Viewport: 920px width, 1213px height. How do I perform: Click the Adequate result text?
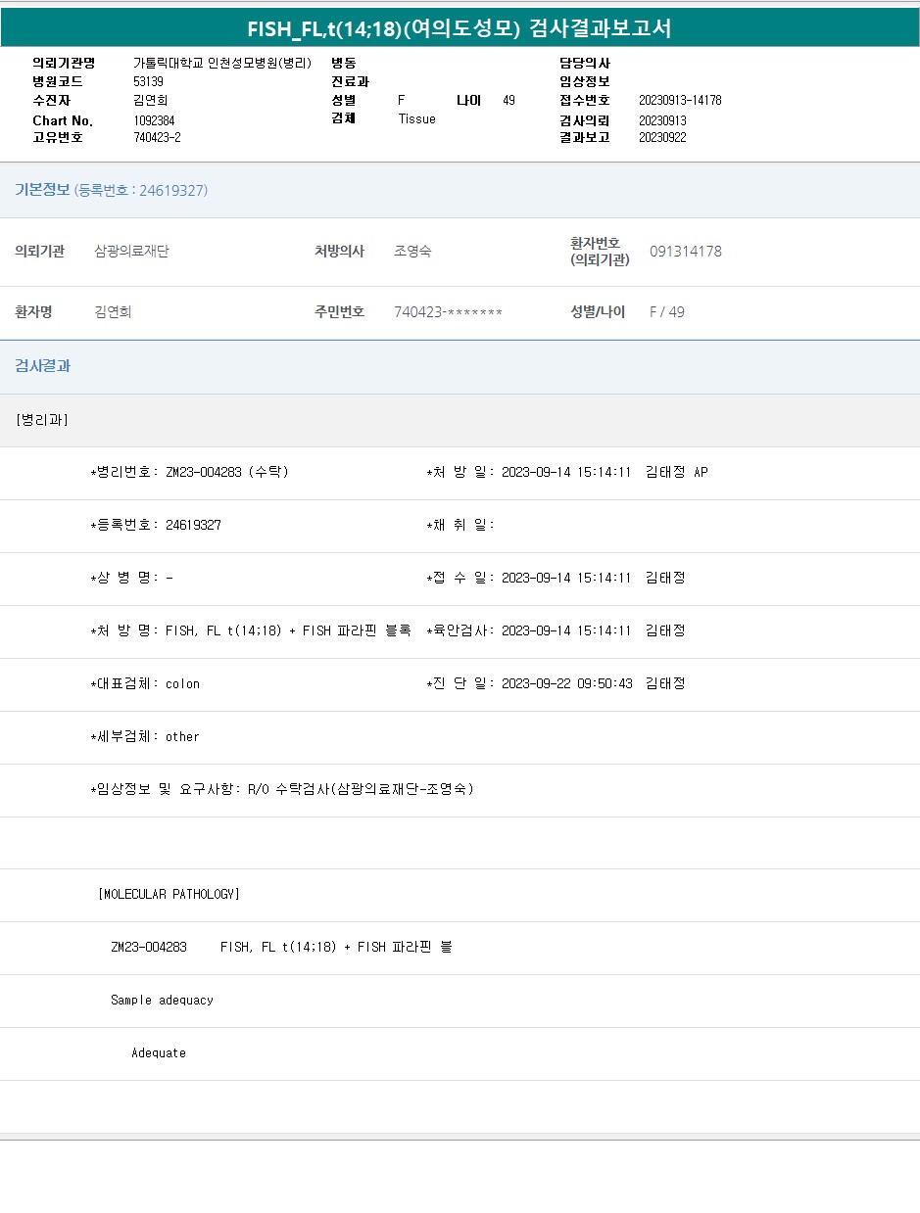(x=159, y=1053)
